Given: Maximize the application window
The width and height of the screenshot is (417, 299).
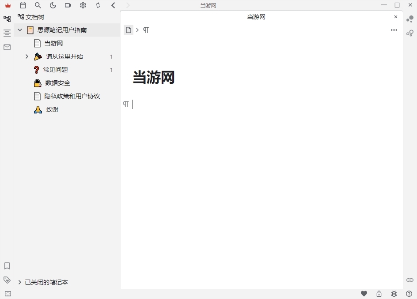Looking at the screenshot, I should [x=397, y=5].
